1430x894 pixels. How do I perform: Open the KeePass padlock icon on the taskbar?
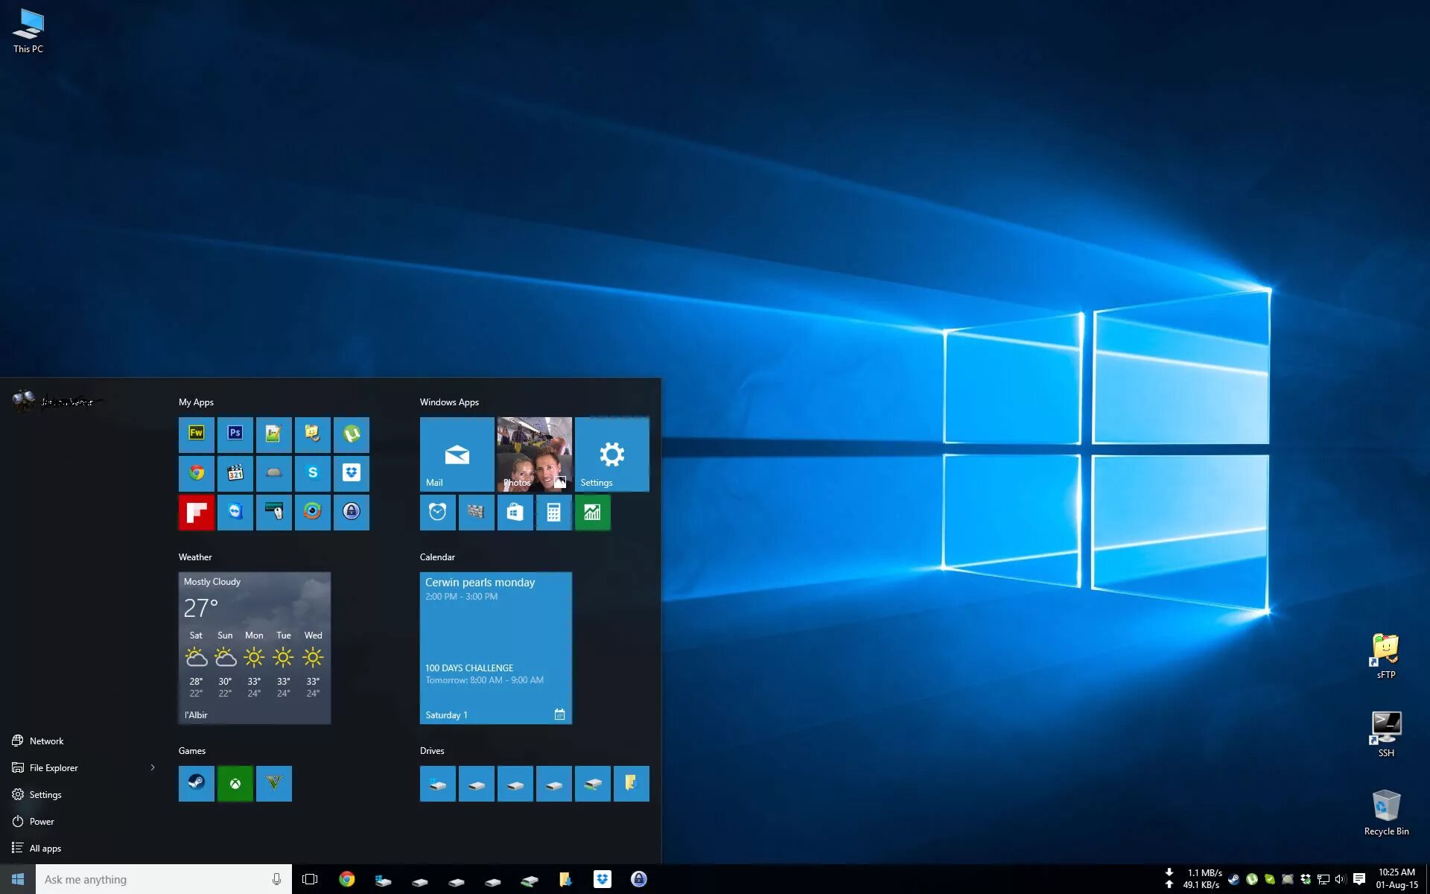tap(638, 879)
